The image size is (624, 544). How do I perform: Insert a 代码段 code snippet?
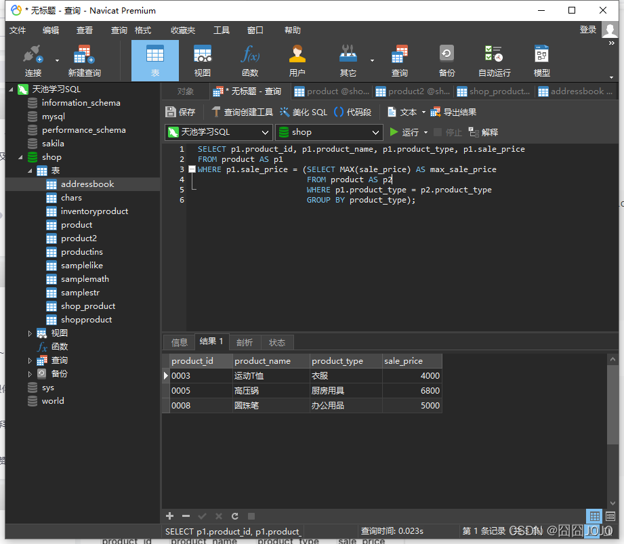352,112
